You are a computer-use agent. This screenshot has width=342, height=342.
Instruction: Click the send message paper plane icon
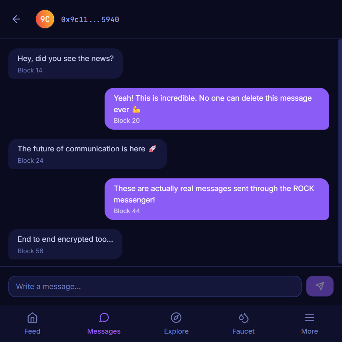point(320,286)
